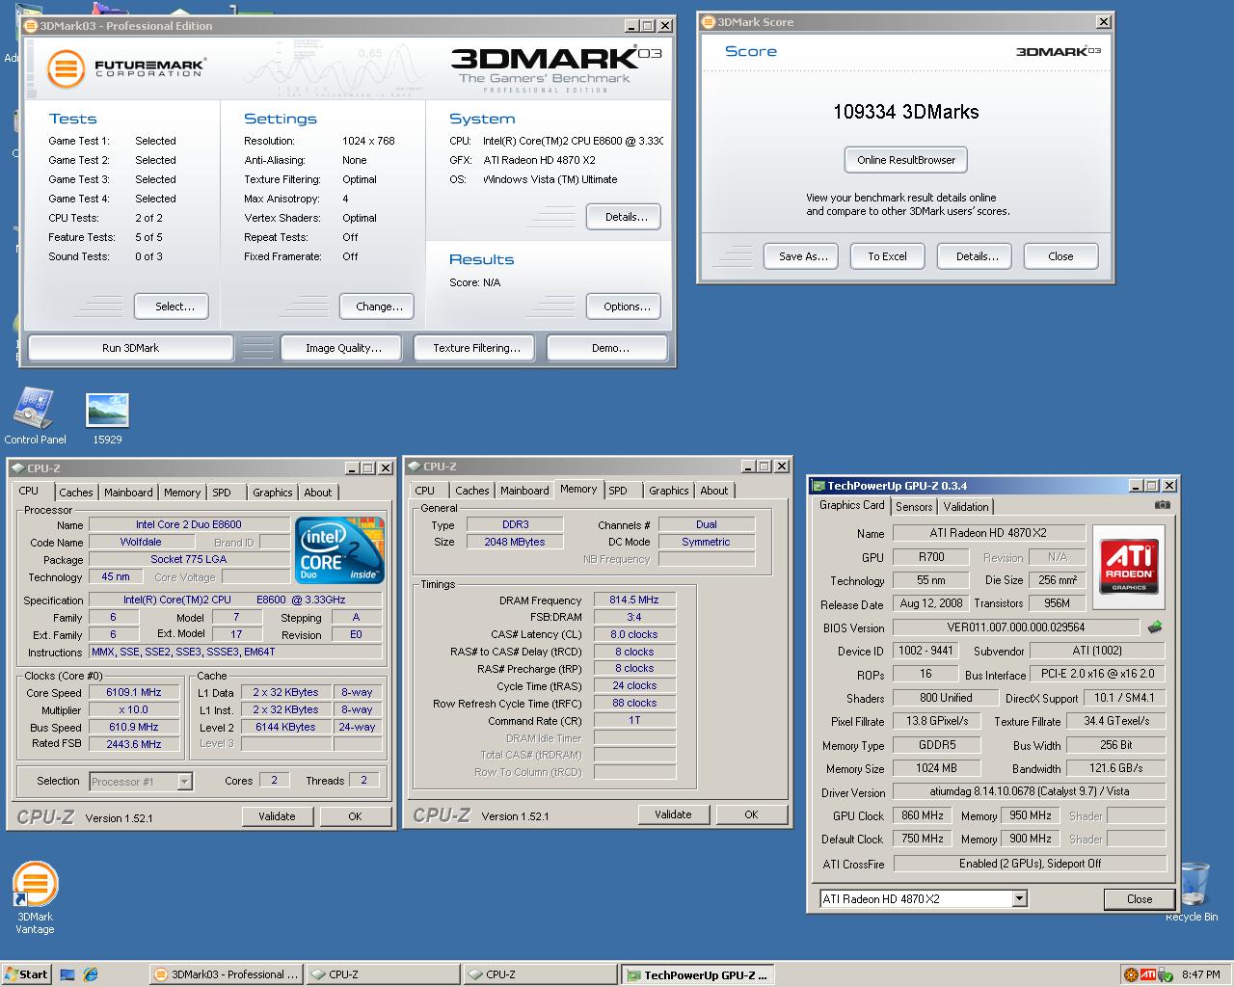The width and height of the screenshot is (1234, 987).
Task: Launch Internet Explorer from the quick launch bar
Action: 91,974
